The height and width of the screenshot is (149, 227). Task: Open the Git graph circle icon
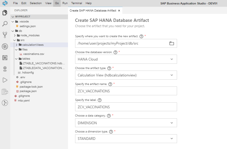[5, 103]
